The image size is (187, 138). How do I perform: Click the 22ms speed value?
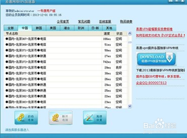click(108, 96)
